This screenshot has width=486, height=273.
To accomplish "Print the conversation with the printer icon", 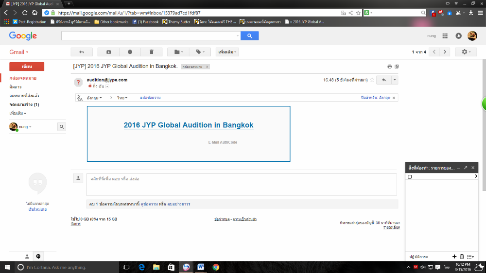I will tap(390, 67).
